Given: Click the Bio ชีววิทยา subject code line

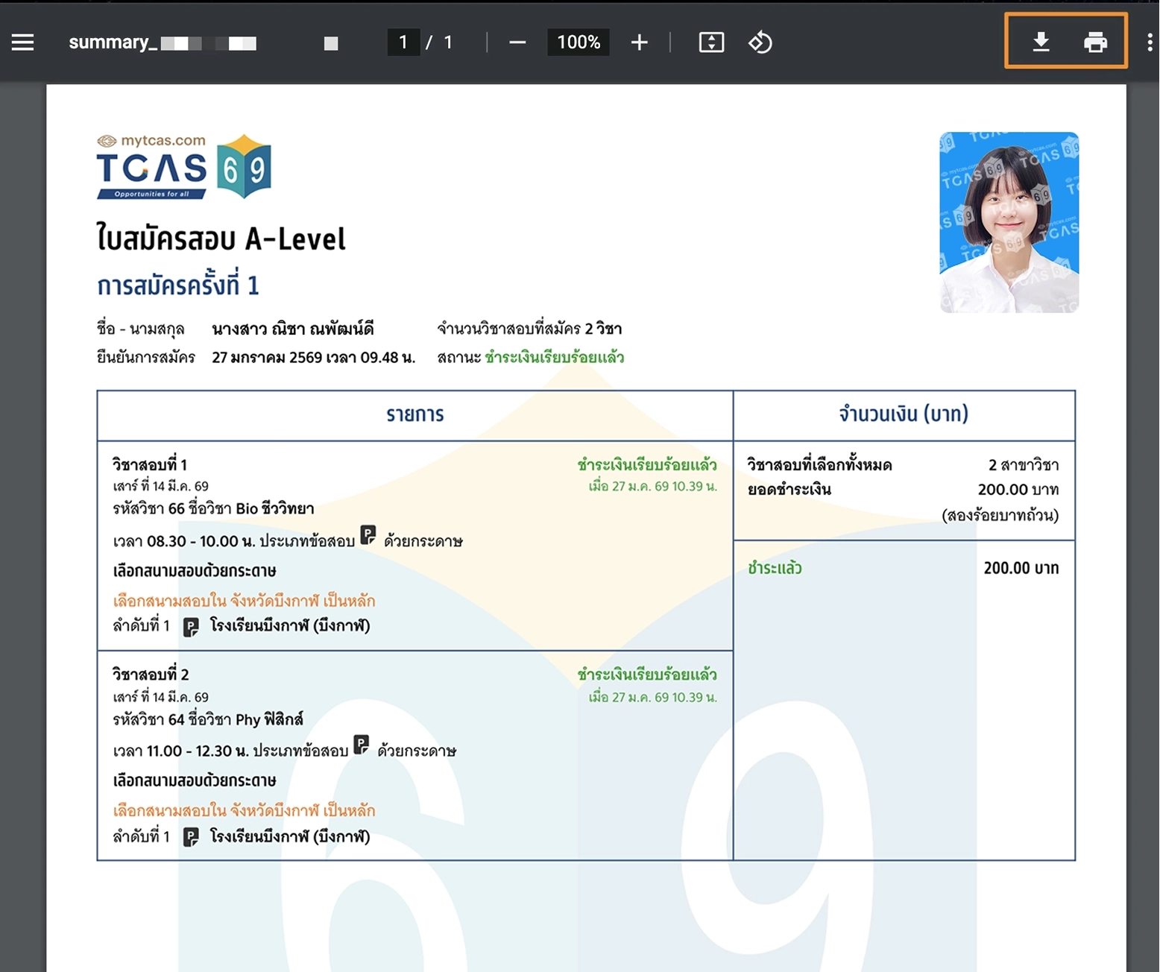Looking at the screenshot, I should click(213, 509).
